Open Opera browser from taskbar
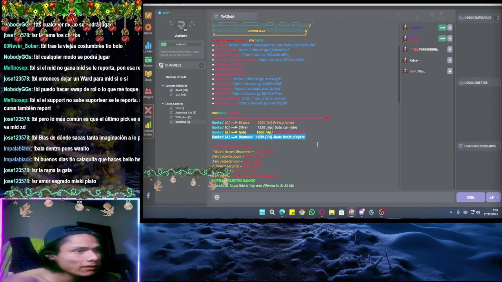 pyautogui.click(x=322, y=212)
